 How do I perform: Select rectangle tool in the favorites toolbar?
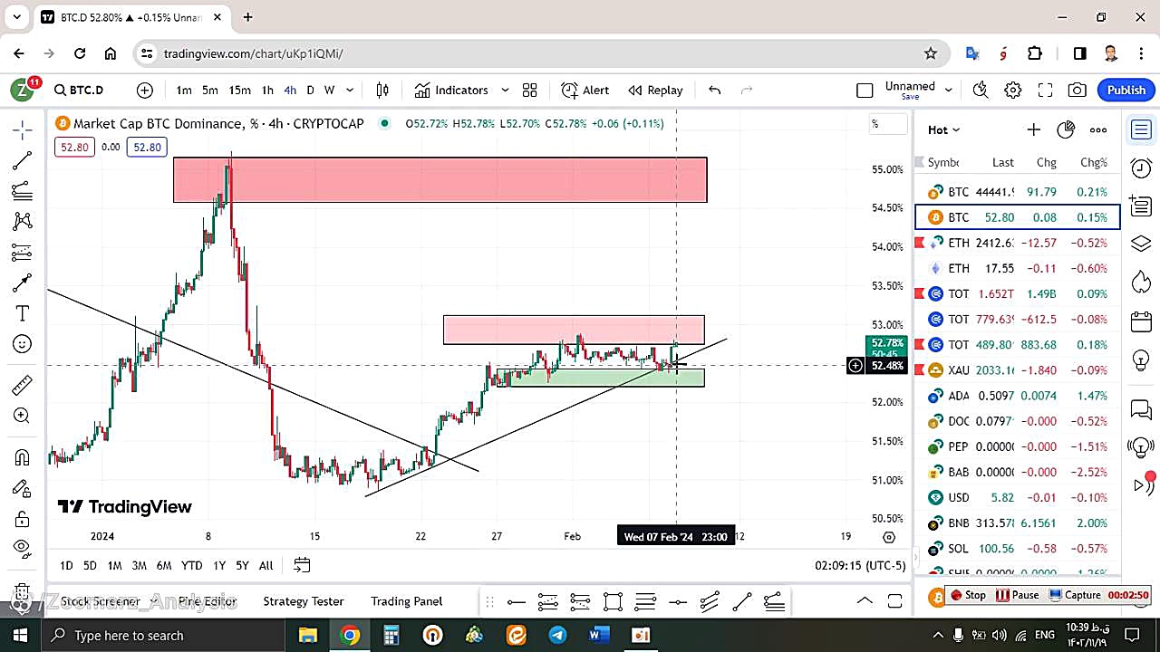click(x=613, y=601)
